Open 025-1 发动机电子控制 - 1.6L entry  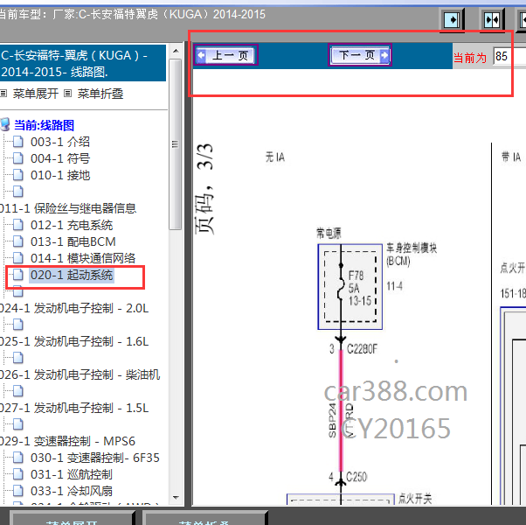[74, 341]
